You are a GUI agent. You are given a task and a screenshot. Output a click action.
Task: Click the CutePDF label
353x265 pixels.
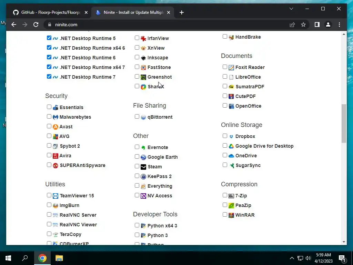(x=245, y=97)
